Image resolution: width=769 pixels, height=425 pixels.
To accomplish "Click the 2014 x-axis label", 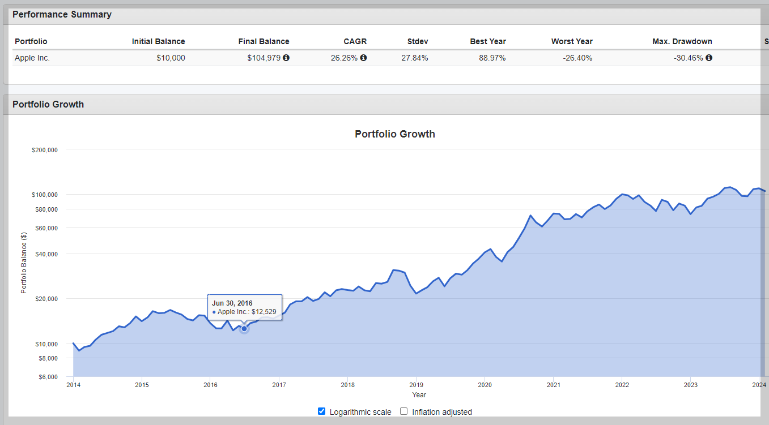I will (x=73, y=385).
